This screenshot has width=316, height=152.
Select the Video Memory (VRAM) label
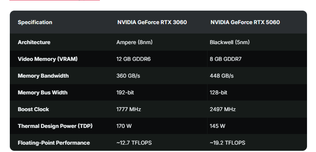[x=47, y=59]
